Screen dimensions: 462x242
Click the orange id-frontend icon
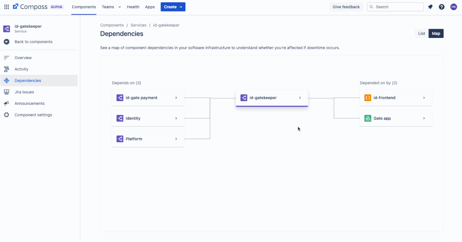(x=368, y=98)
